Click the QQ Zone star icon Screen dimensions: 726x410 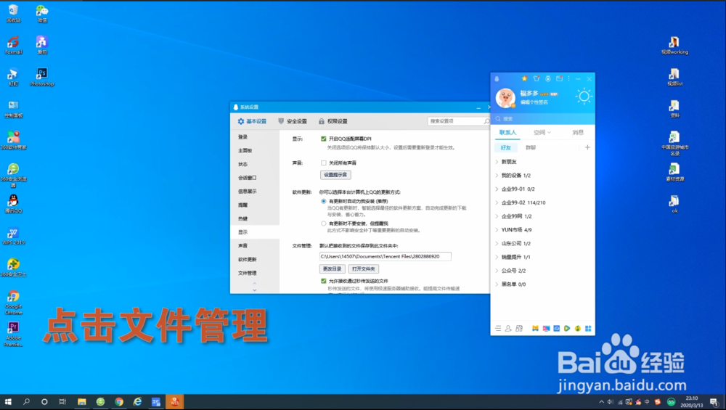click(x=525, y=78)
